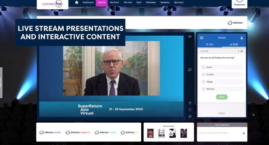Go to the Expo menu item
Screen dimensions: 269x145
[x=139, y=2]
